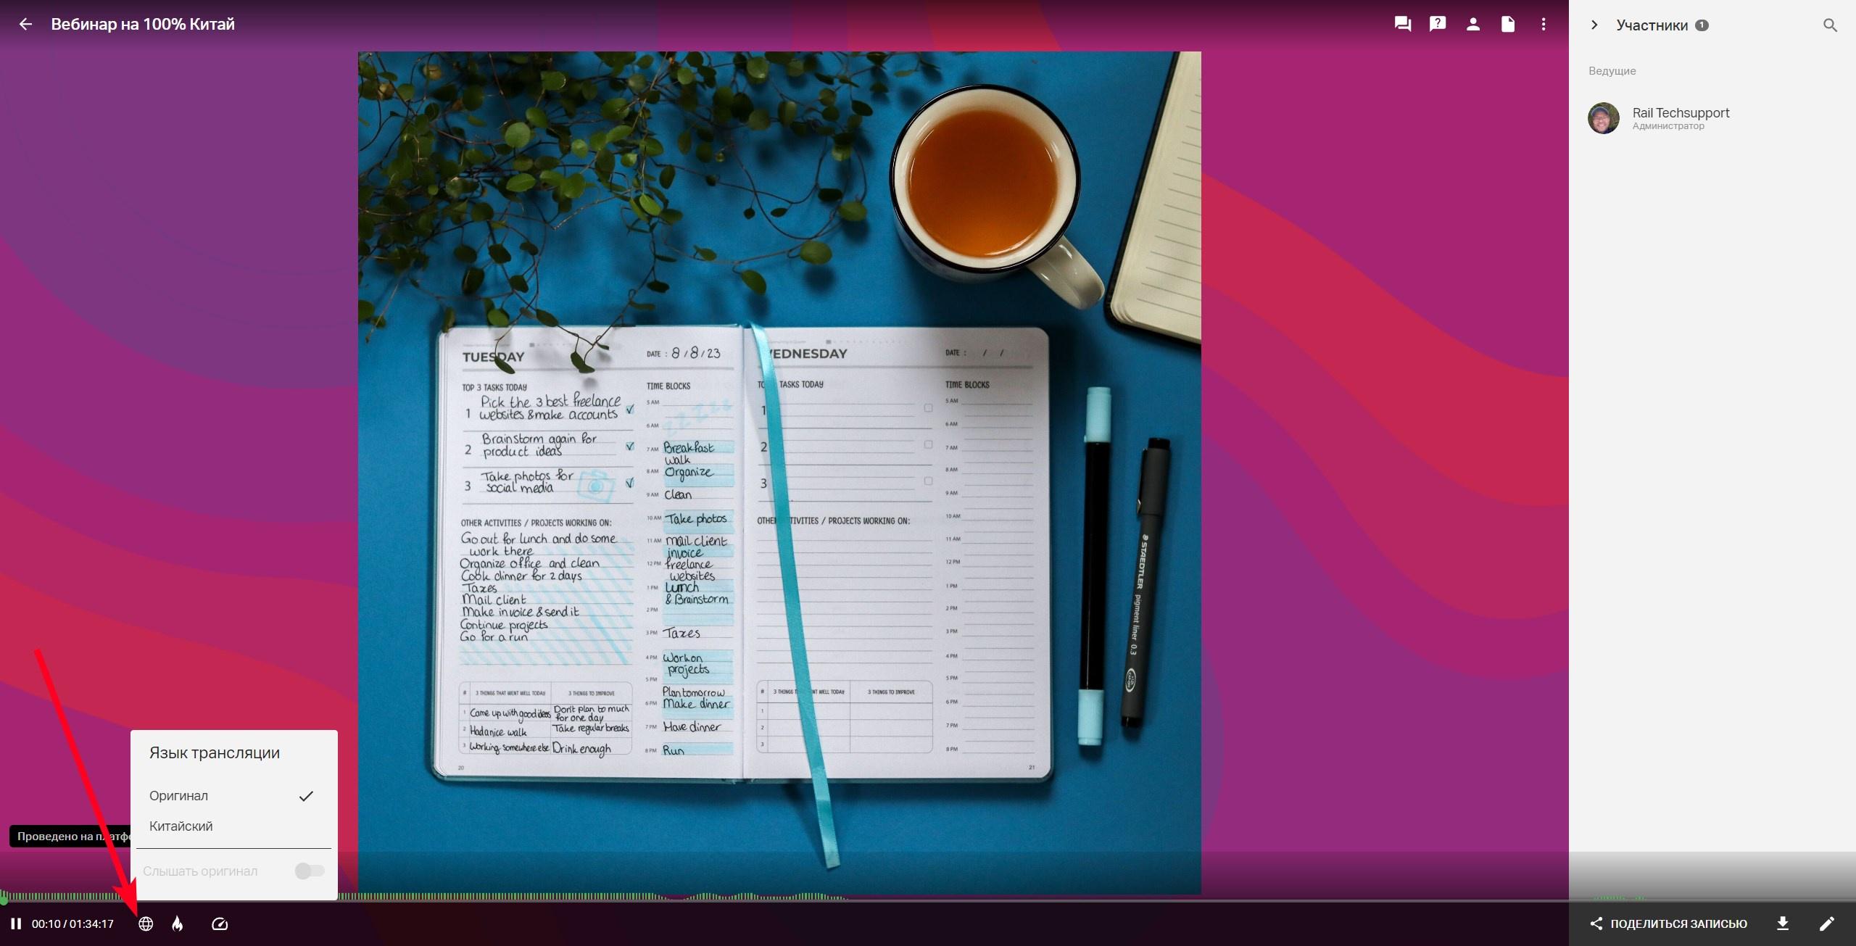Click the Ведущие section label
The height and width of the screenshot is (946, 1856).
[1612, 71]
